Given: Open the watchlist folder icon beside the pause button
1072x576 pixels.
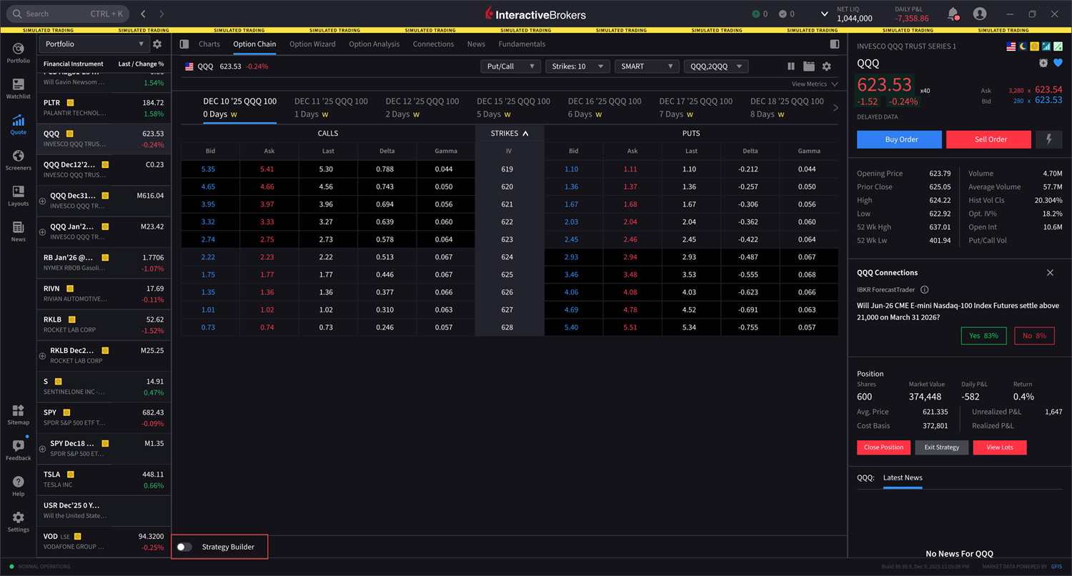Looking at the screenshot, I should click(x=808, y=66).
